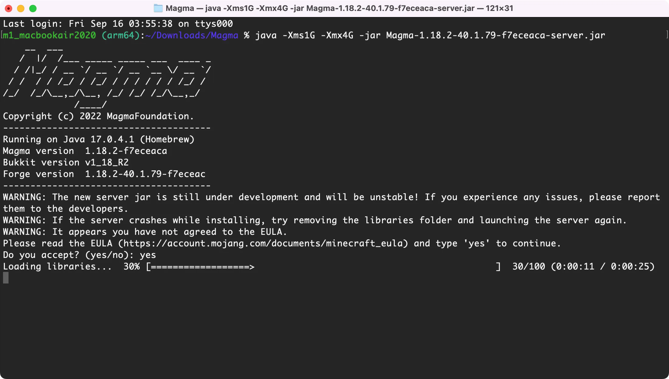Click the '30/100 (0:00:11 / 0:00:25)' counter
Image resolution: width=669 pixels, height=379 pixels.
coord(583,266)
